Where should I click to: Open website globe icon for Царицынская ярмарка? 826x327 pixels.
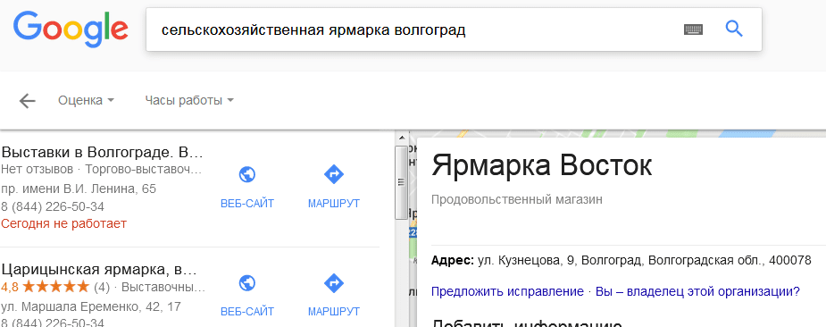[x=247, y=282]
